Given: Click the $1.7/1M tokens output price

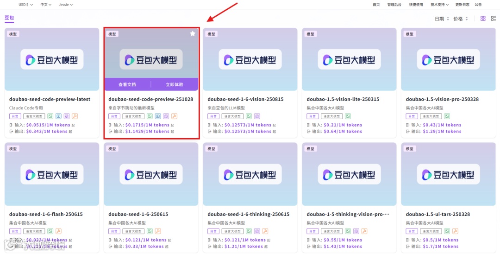Looking at the screenshot, I should click(x=441, y=246).
